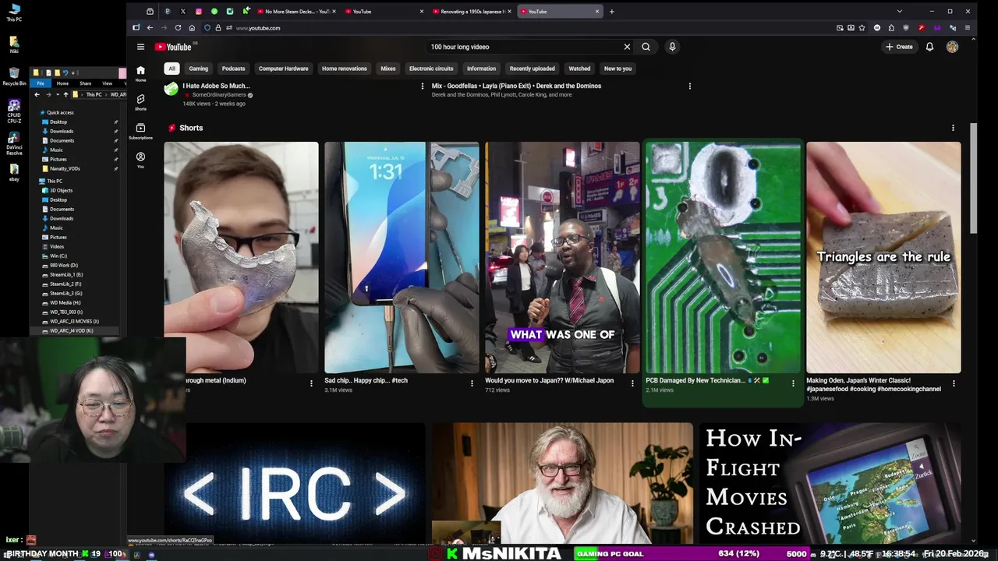Go back in the browser
The image size is (998, 561).
[x=150, y=28]
